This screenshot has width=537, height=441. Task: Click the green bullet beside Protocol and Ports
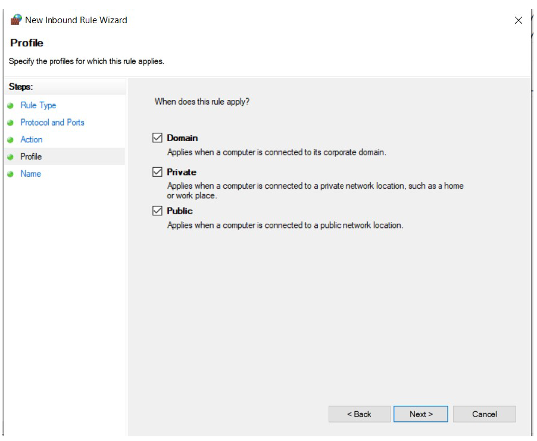tap(10, 123)
